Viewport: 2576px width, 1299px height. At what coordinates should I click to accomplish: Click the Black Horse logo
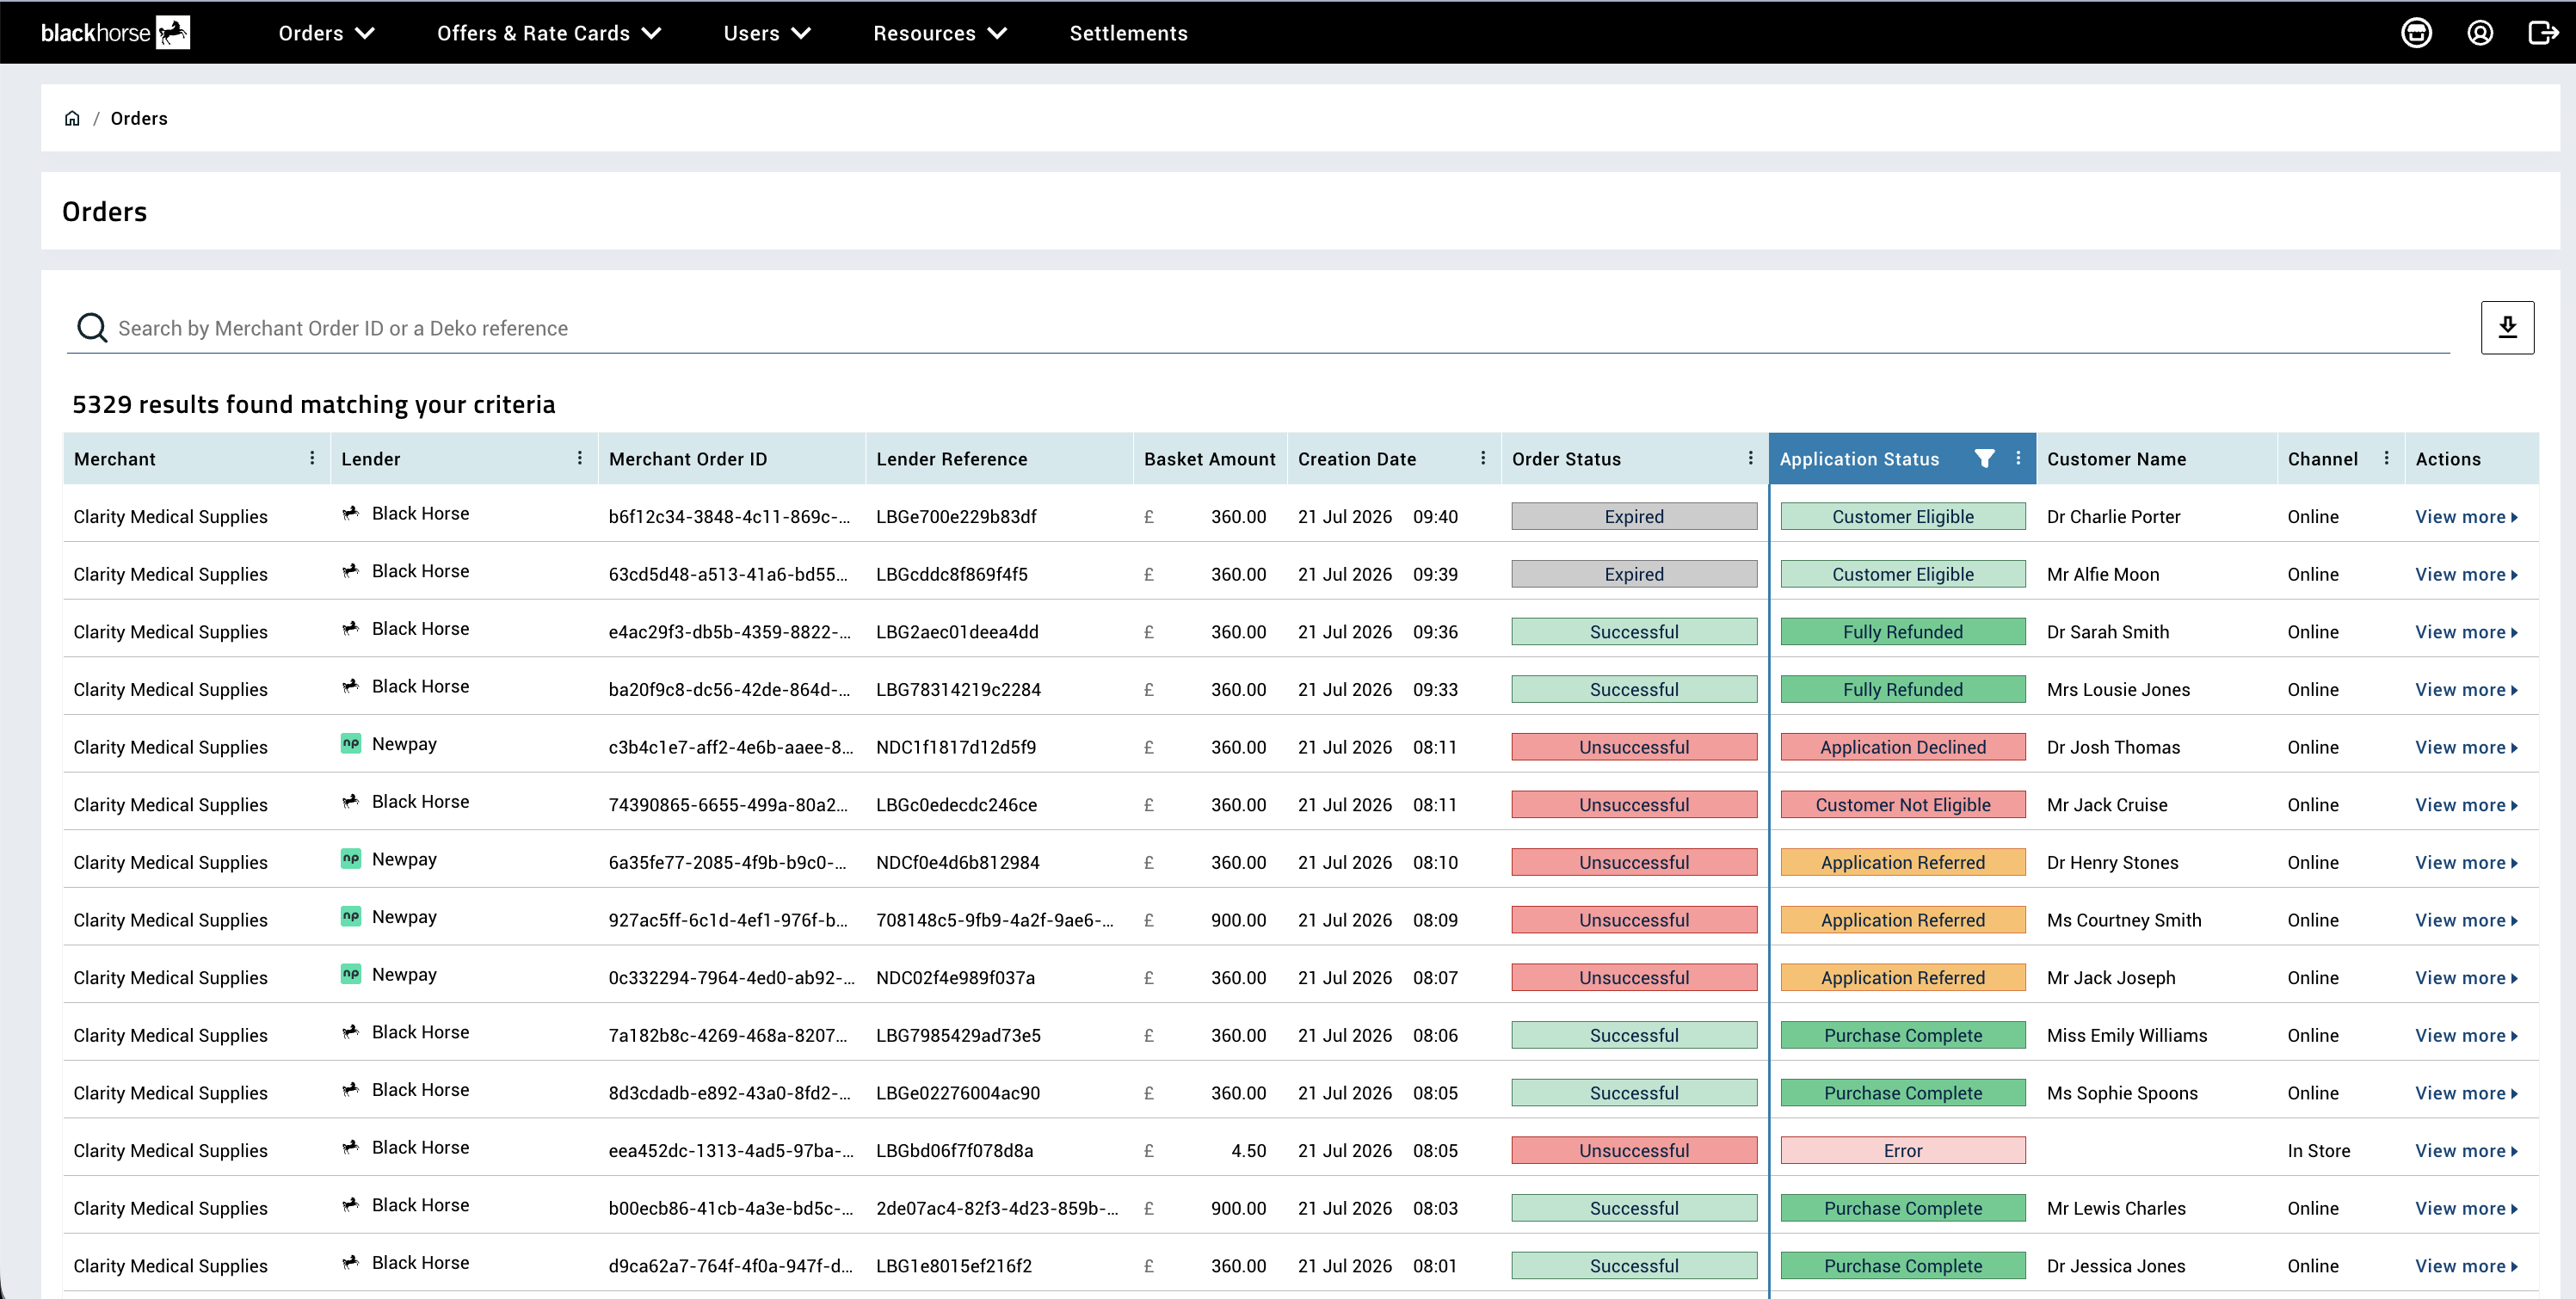point(115,33)
